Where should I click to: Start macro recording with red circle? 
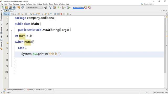61,14
